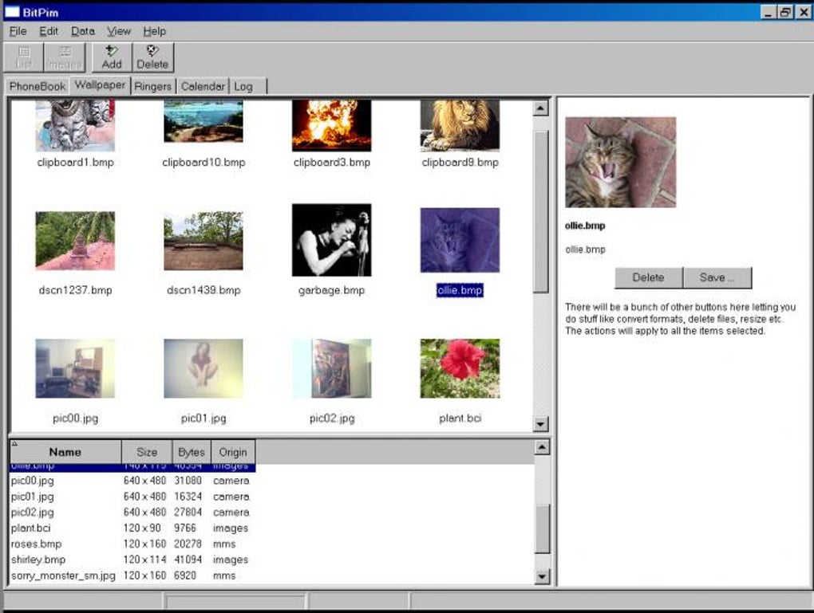Select the clipboard9.bmp lion thumbnail
Screen dimensions: 814x613
[x=460, y=126]
